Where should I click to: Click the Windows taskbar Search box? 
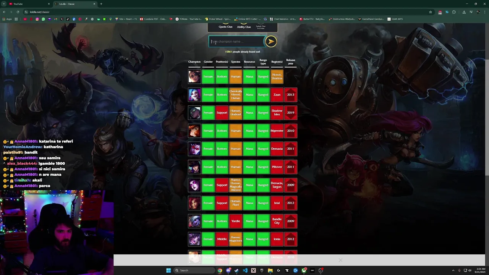[194, 270]
